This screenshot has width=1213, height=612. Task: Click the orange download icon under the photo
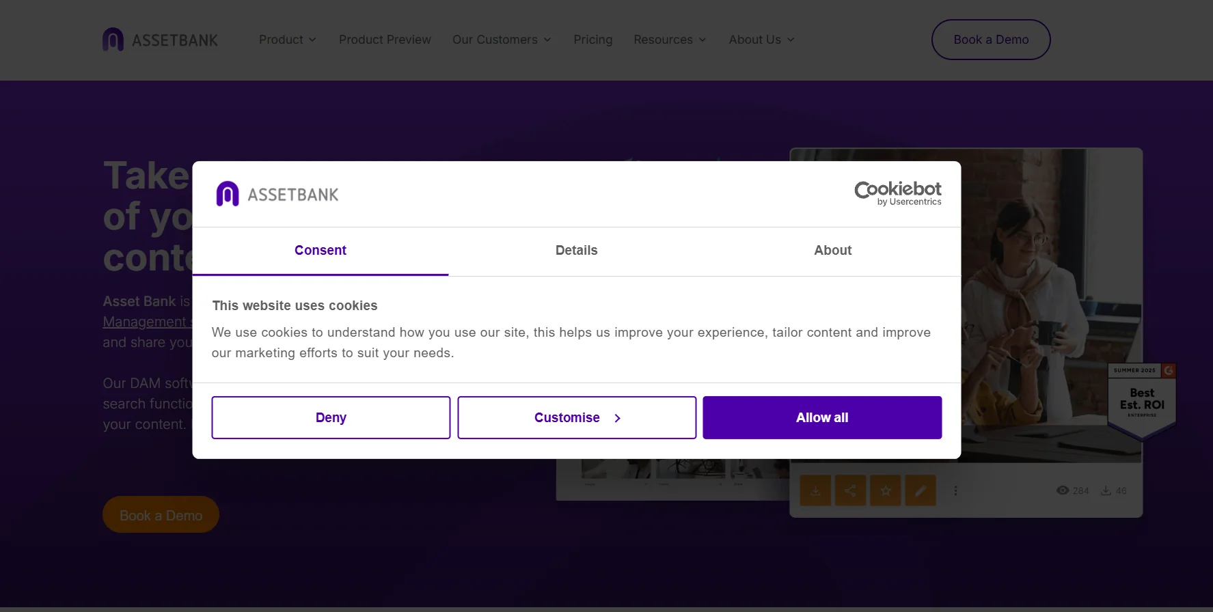(815, 490)
